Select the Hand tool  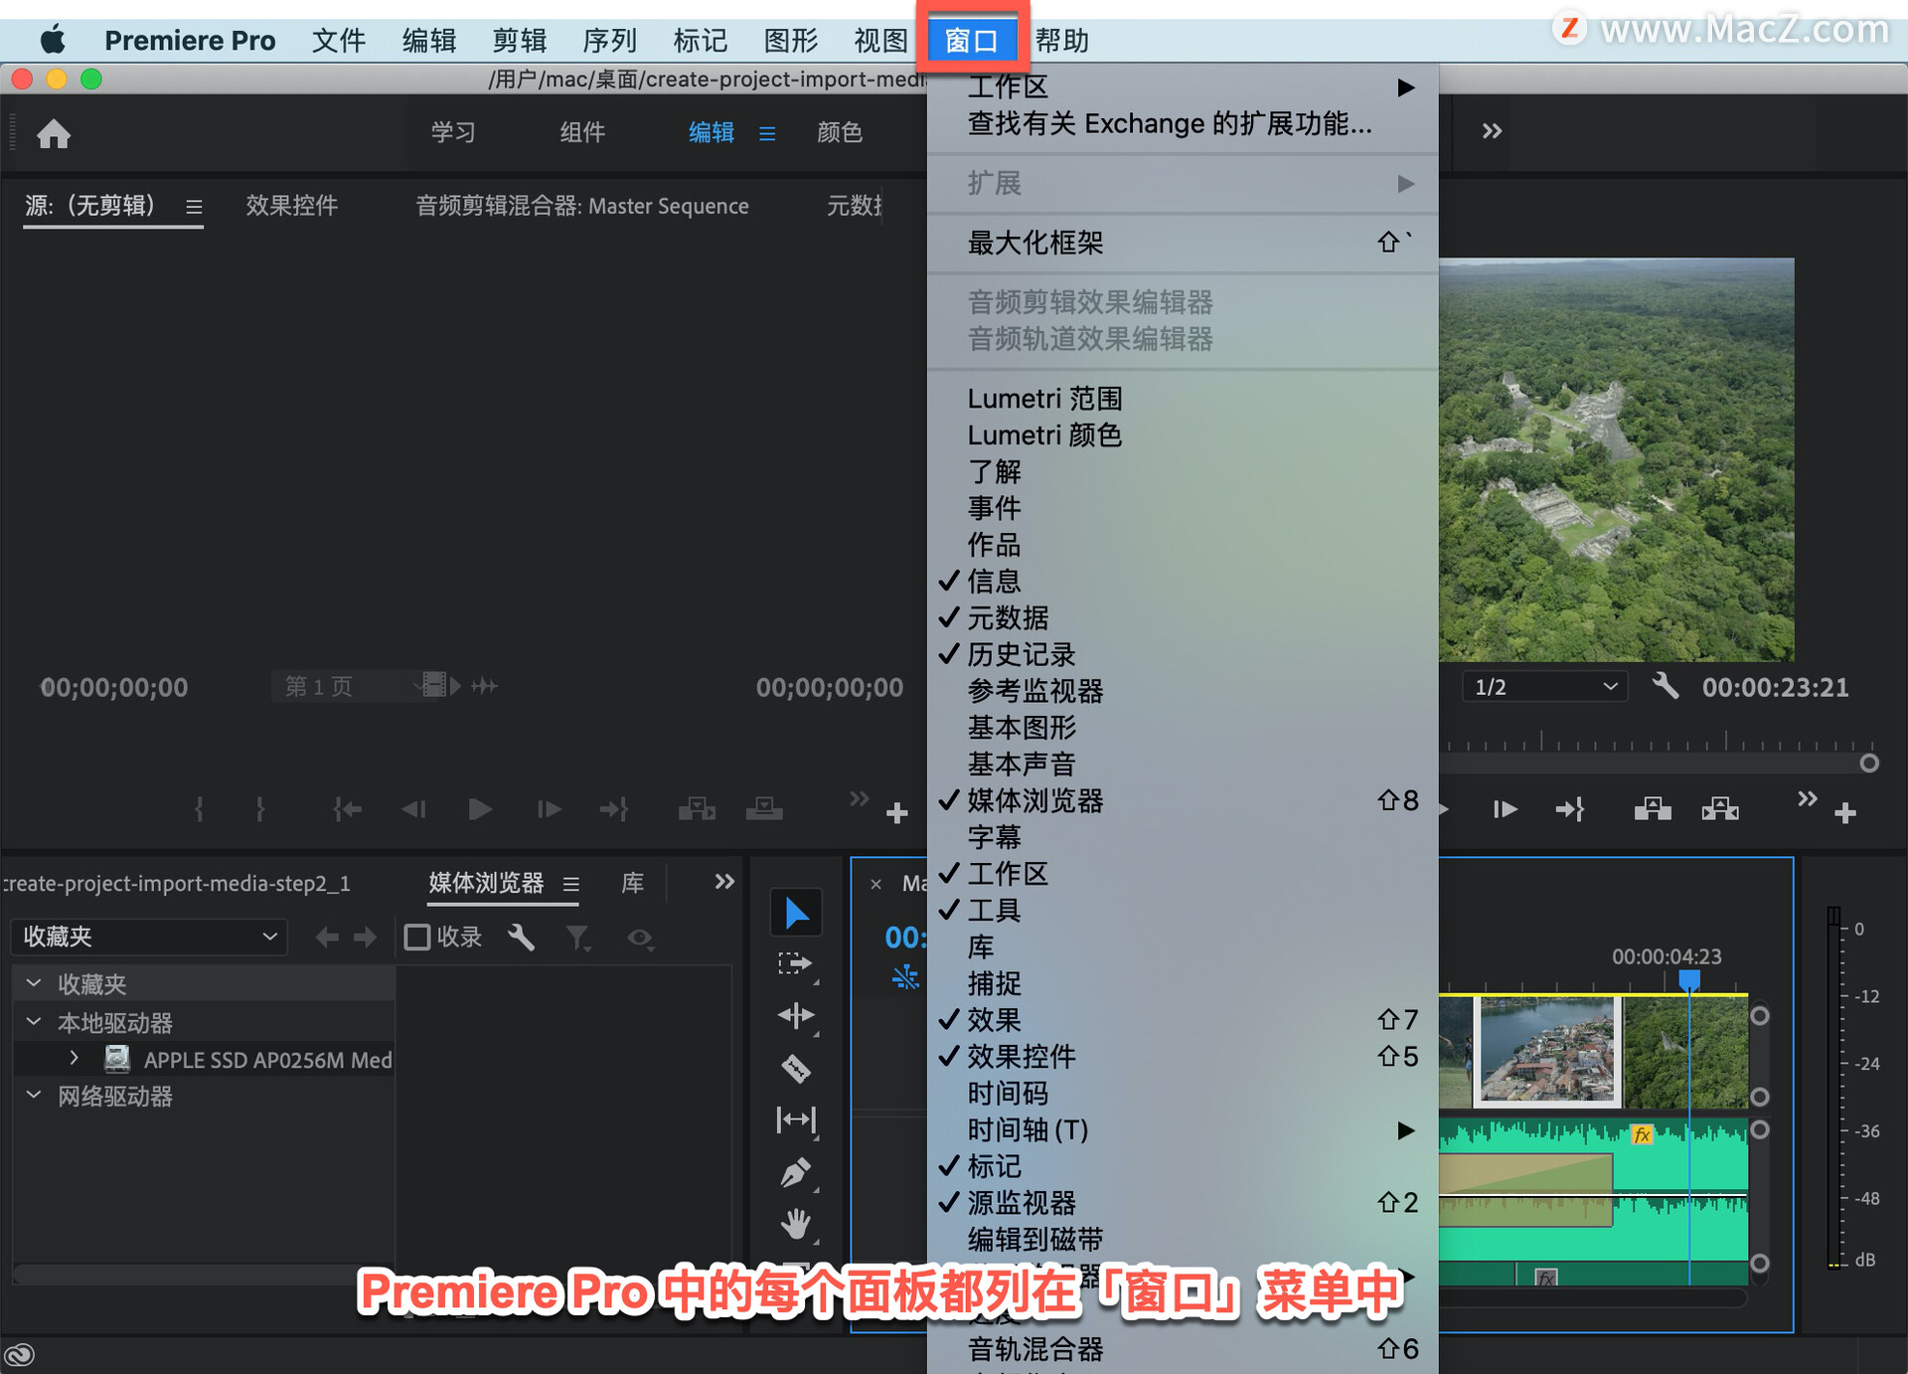[796, 1224]
